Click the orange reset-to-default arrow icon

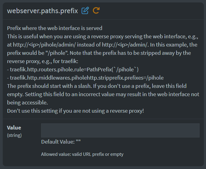(x=96, y=11)
